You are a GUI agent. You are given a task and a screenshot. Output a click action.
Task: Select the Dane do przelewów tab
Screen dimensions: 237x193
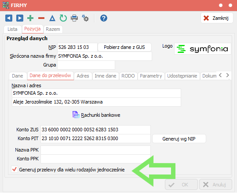(x=50, y=75)
